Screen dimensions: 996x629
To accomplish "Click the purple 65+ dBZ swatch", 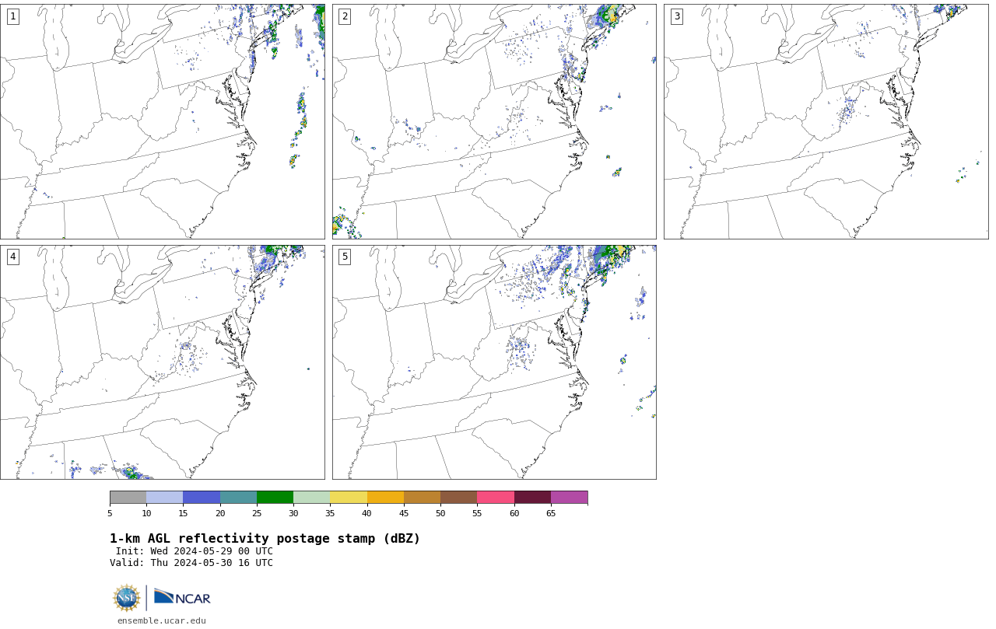I will click(x=569, y=498).
